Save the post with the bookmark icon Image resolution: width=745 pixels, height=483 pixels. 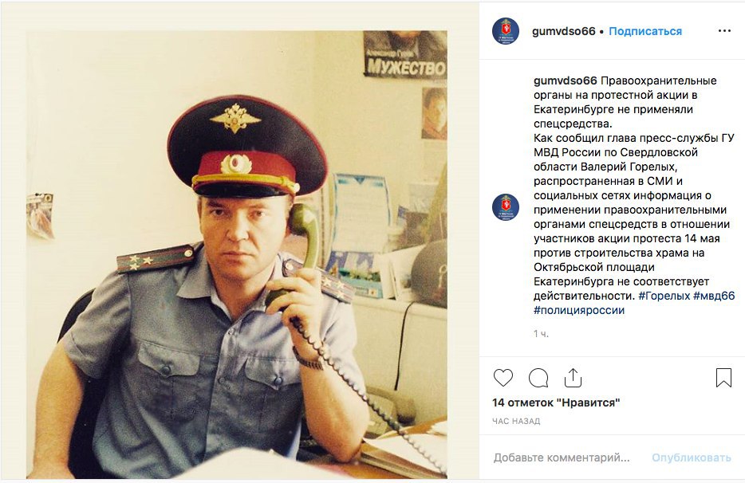pos(723,378)
